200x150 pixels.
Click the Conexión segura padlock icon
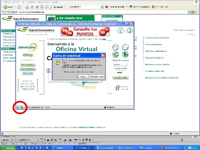point(118,87)
